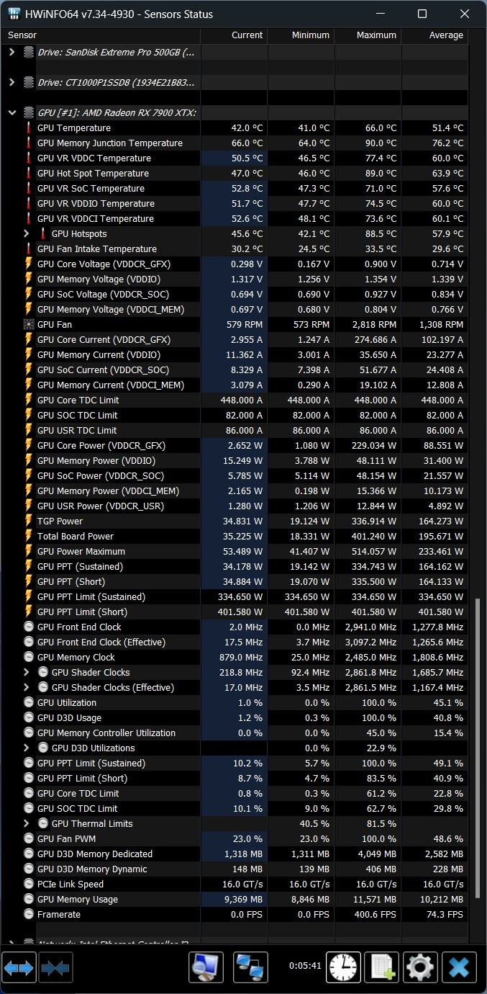Screen dimensions: 487x994
Task: Open sensor settings gear icon
Action: pyautogui.click(x=420, y=967)
